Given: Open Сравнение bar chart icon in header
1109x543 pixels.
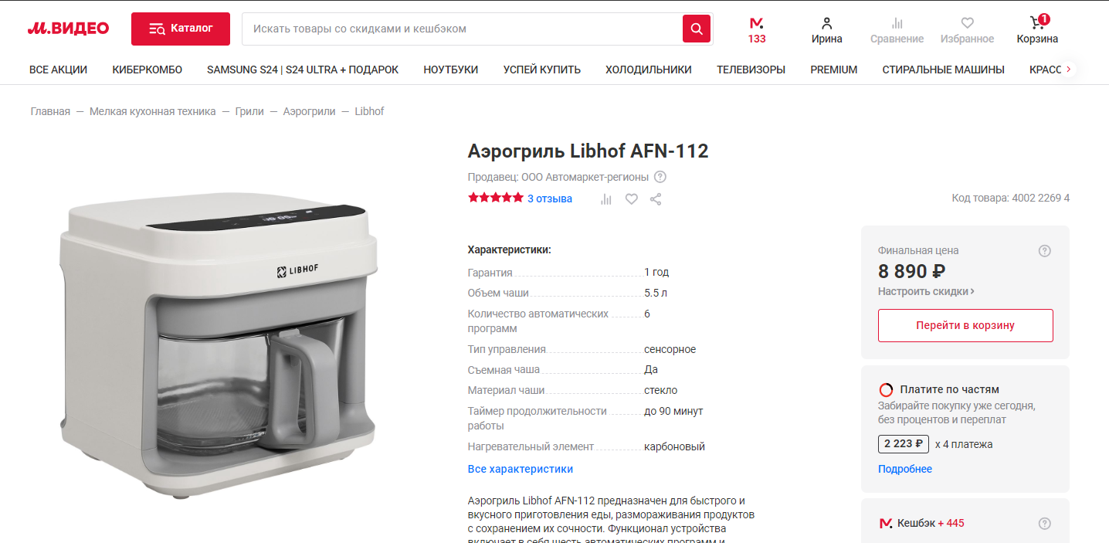Looking at the screenshot, I should pyautogui.click(x=897, y=23).
